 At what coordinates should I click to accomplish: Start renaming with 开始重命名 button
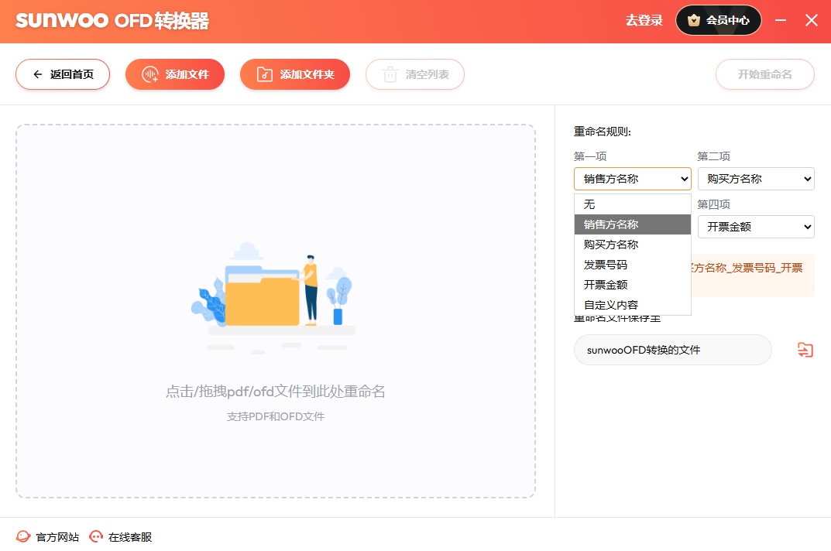tap(764, 74)
